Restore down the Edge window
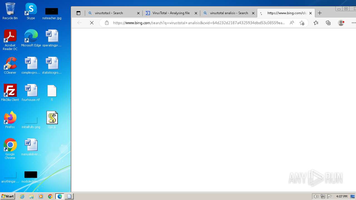 tap(346, 9)
